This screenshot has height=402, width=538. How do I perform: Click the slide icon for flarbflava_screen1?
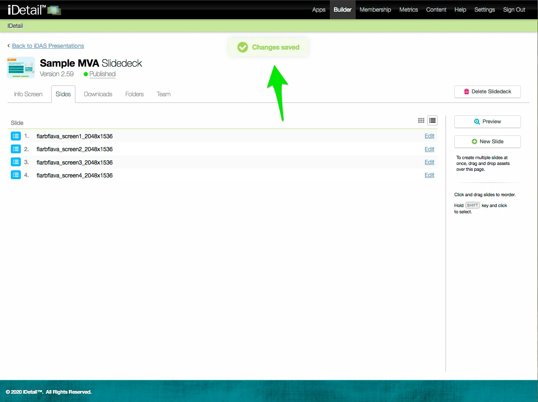point(16,136)
